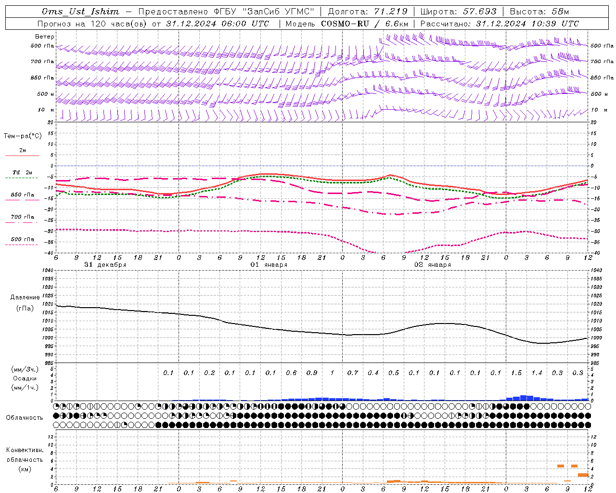Screen dimensions: 616x493
Task: Click the "Тем-ра(°C)" temperature panel label
Action: [23, 136]
